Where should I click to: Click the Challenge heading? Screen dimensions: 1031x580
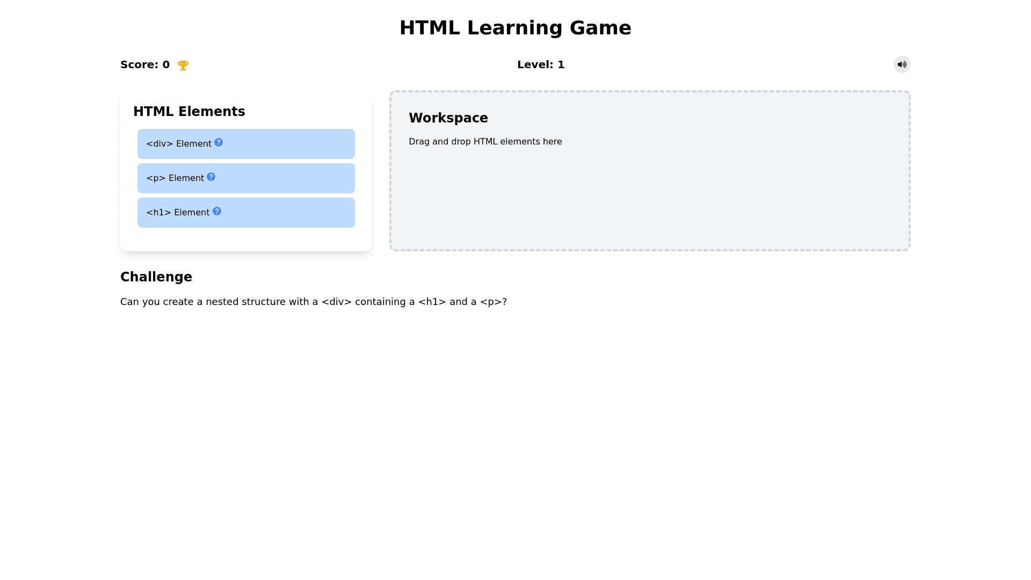(x=156, y=277)
